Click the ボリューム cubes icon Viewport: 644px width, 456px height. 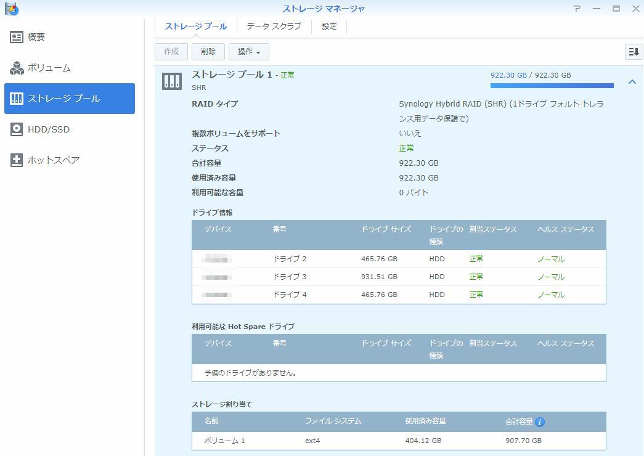(17, 68)
